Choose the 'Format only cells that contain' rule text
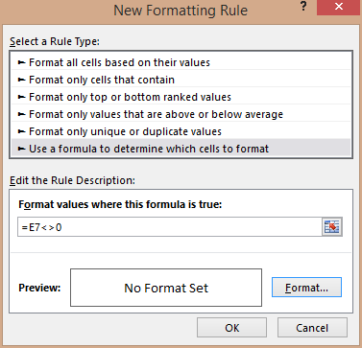This screenshot has width=362, height=348. click(x=102, y=80)
